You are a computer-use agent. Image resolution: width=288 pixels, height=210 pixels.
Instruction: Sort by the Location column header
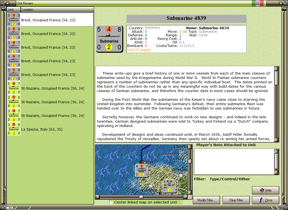point(57,10)
